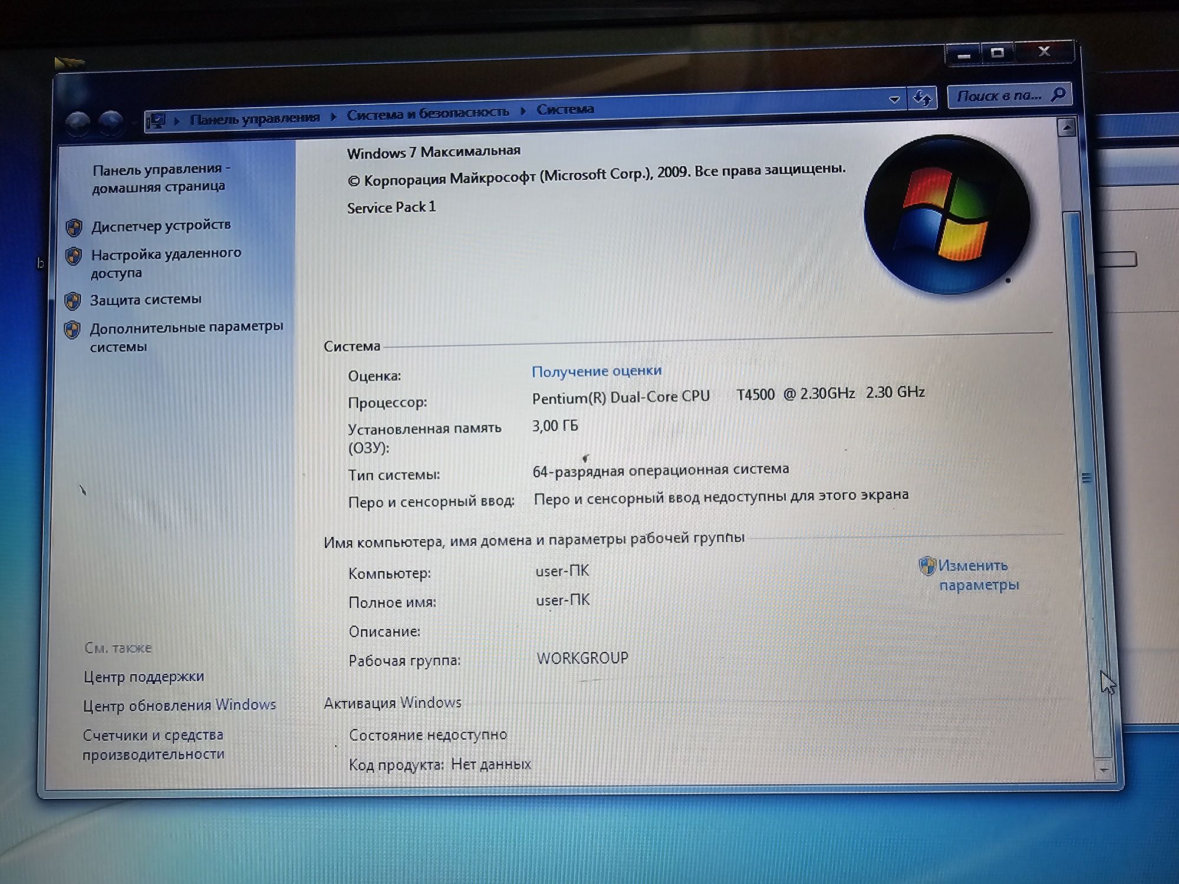The image size is (1179, 884).
Task: Click the scrollbar down arrow
Action: coord(1104,769)
